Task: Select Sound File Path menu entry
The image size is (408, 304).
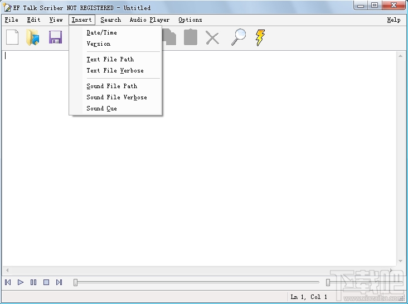Action: pos(115,86)
